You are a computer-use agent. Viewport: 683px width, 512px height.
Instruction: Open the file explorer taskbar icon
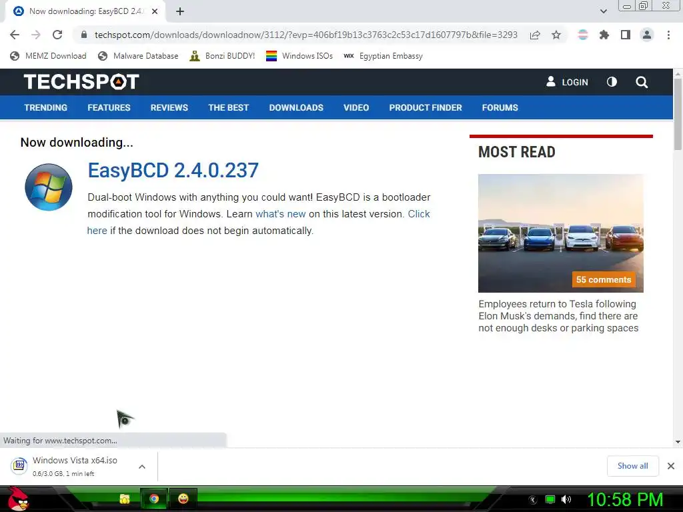tap(125, 499)
